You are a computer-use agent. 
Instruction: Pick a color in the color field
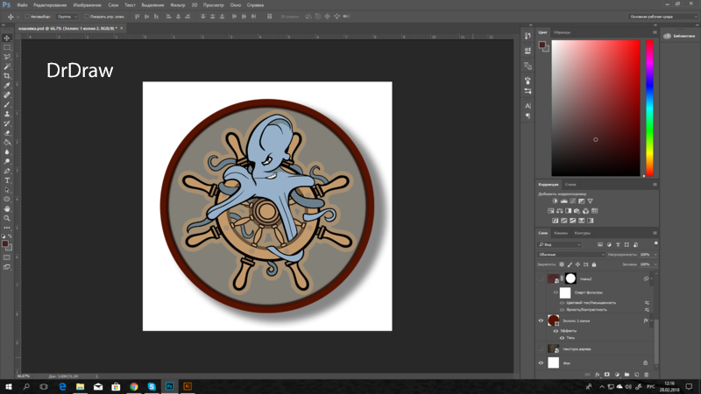[x=596, y=108]
